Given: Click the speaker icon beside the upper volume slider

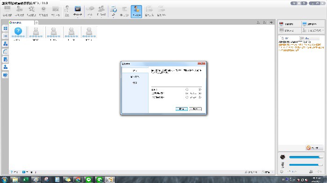Looking at the screenshot, I should pos(283,157).
